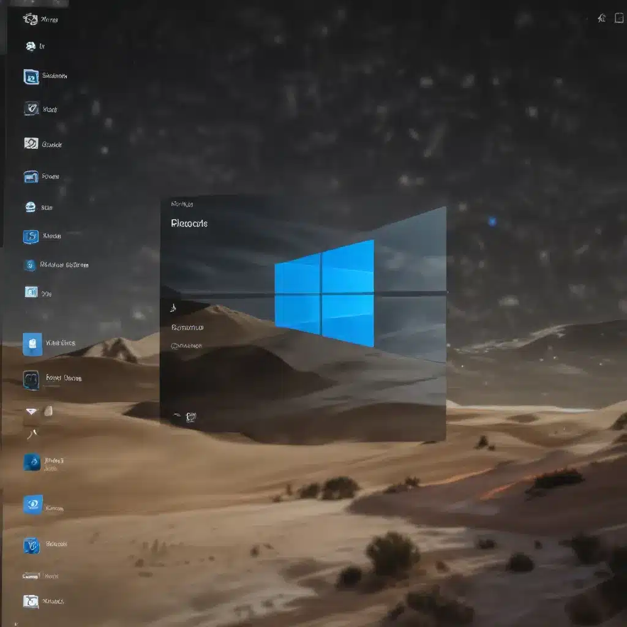This screenshot has height=627, width=627.
Task: Select the sidebar entry with the longest two-word label
Action: (64, 265)
